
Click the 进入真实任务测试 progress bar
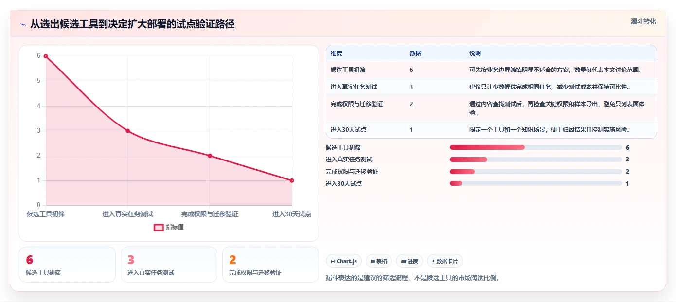click(536, 160)
